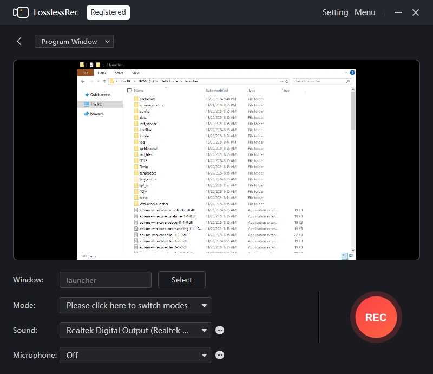Image resolution: width=433 pixels, height=374 pixels.
Task: Open the Menu item in title bar
Action: (x=365, y=12)
